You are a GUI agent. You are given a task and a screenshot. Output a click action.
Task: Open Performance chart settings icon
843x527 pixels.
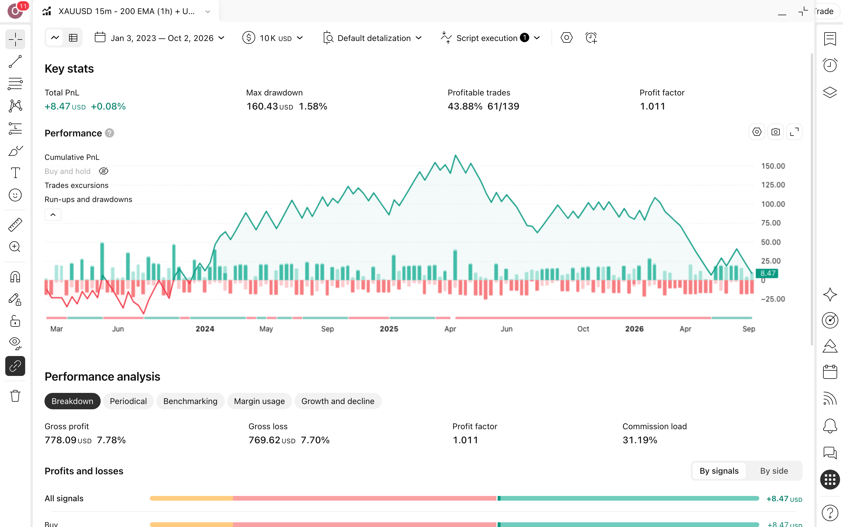pyautogui.click(x=757, y=132)
